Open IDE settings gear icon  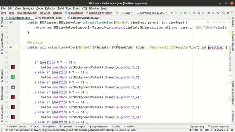tap(228, 13)
